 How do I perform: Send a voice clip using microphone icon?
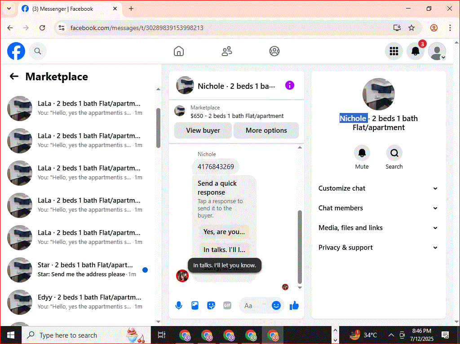pyautogui.click(x=179, y=305)
